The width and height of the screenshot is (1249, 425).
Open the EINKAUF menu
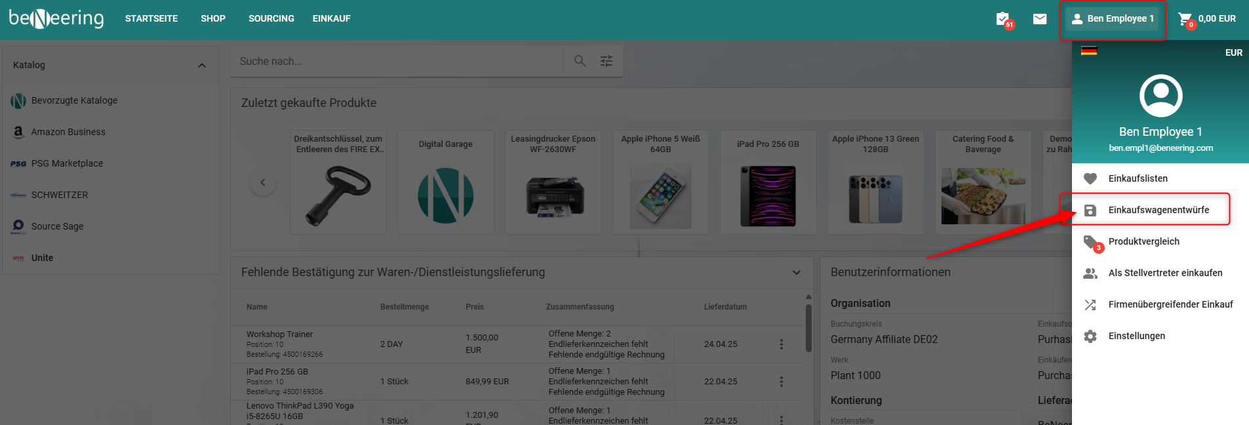[x=332, y=18]
